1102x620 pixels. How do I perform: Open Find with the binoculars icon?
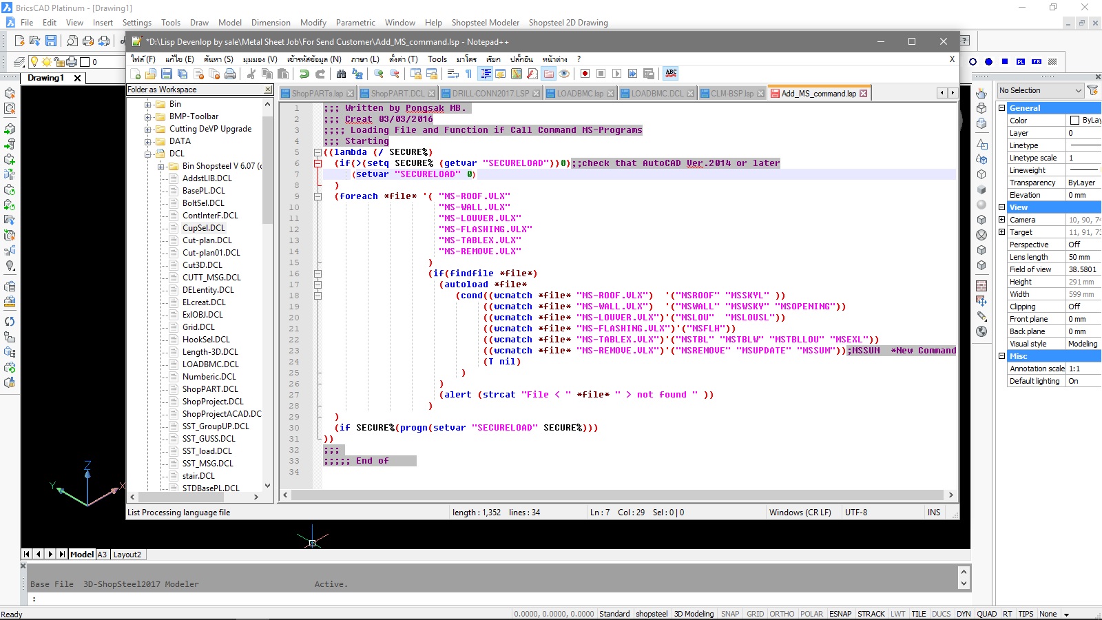click(x=341, y=74)
